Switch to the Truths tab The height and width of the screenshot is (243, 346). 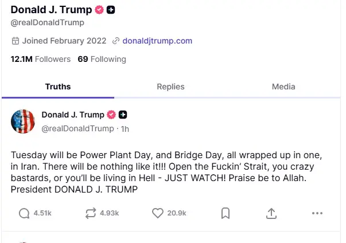58,87
